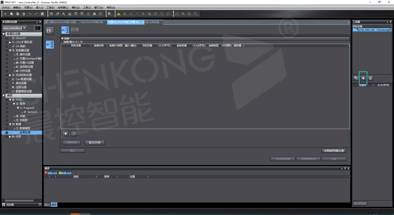Click the connection settings icon in left strip
Viewport: 394px width, 215px height.
[x=50, y=44]
